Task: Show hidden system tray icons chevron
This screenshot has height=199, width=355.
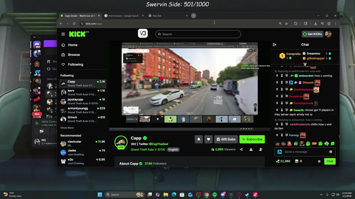Action: click(x=321, y=195)
